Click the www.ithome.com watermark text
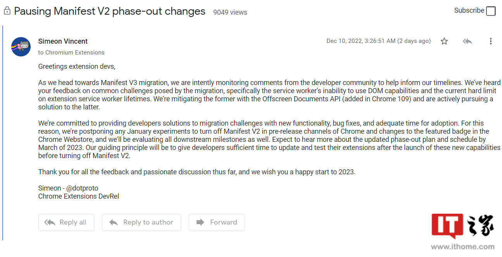 [462, 247]
